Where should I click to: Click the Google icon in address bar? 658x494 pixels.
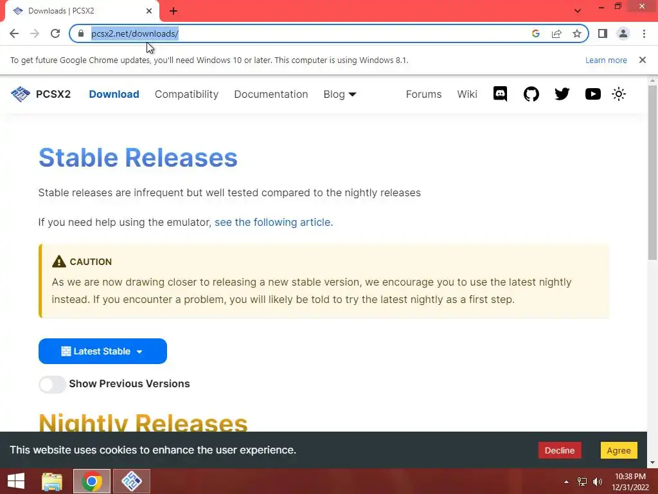pos(535,33)
